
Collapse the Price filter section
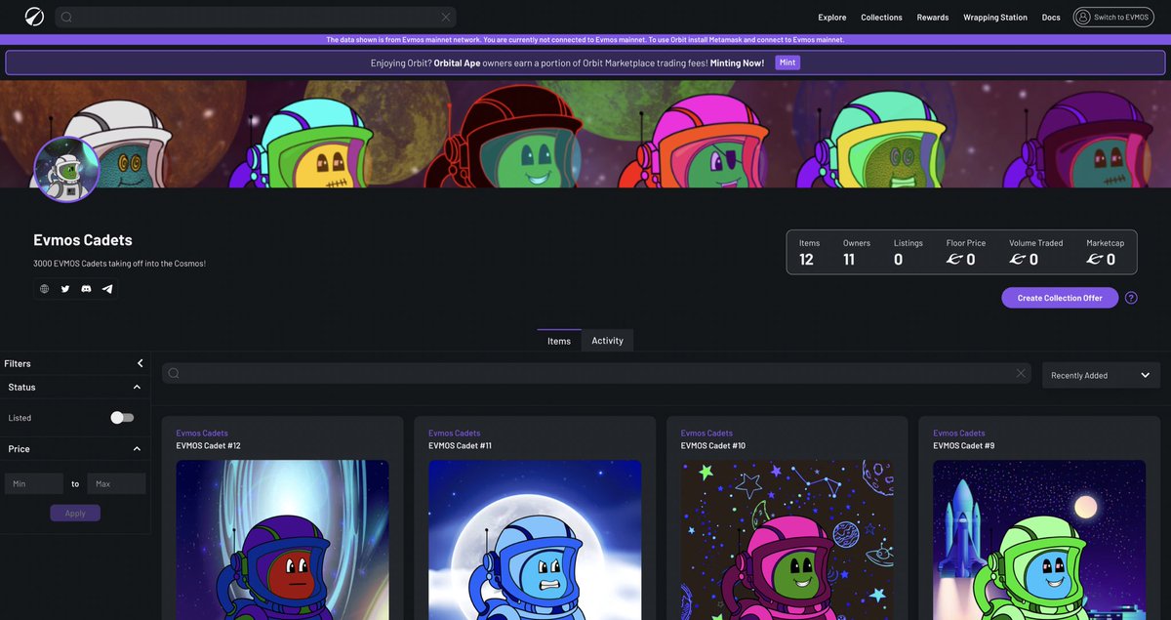tap(137, 449)
